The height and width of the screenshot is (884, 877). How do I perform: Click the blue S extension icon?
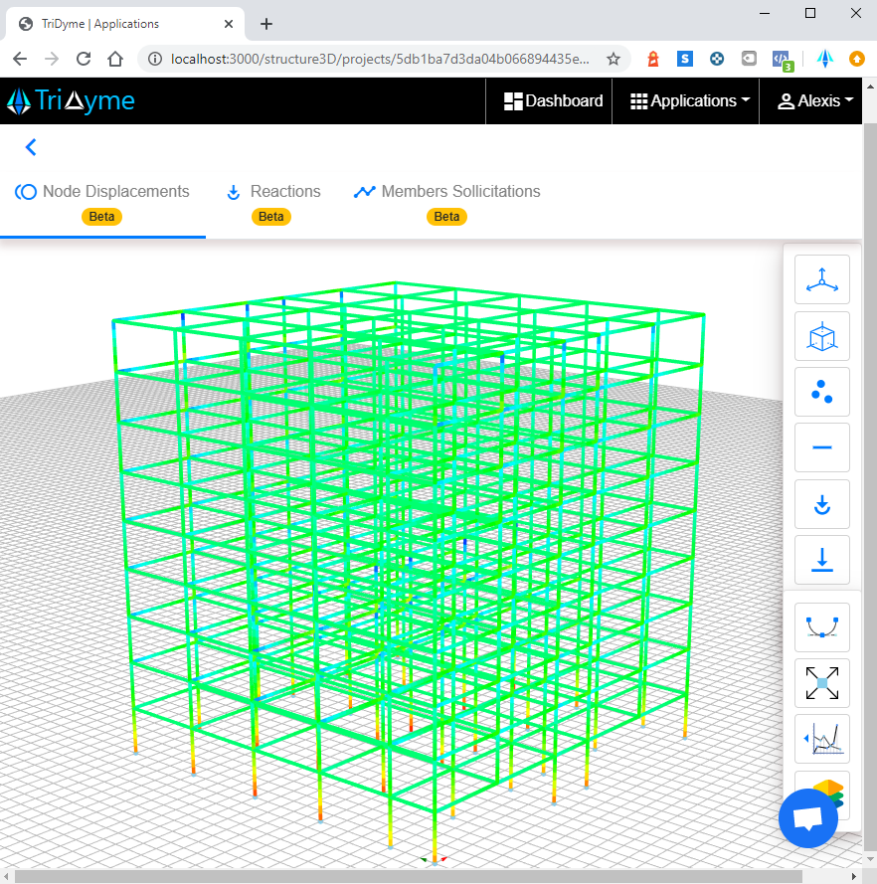click(x=685, y=59)
